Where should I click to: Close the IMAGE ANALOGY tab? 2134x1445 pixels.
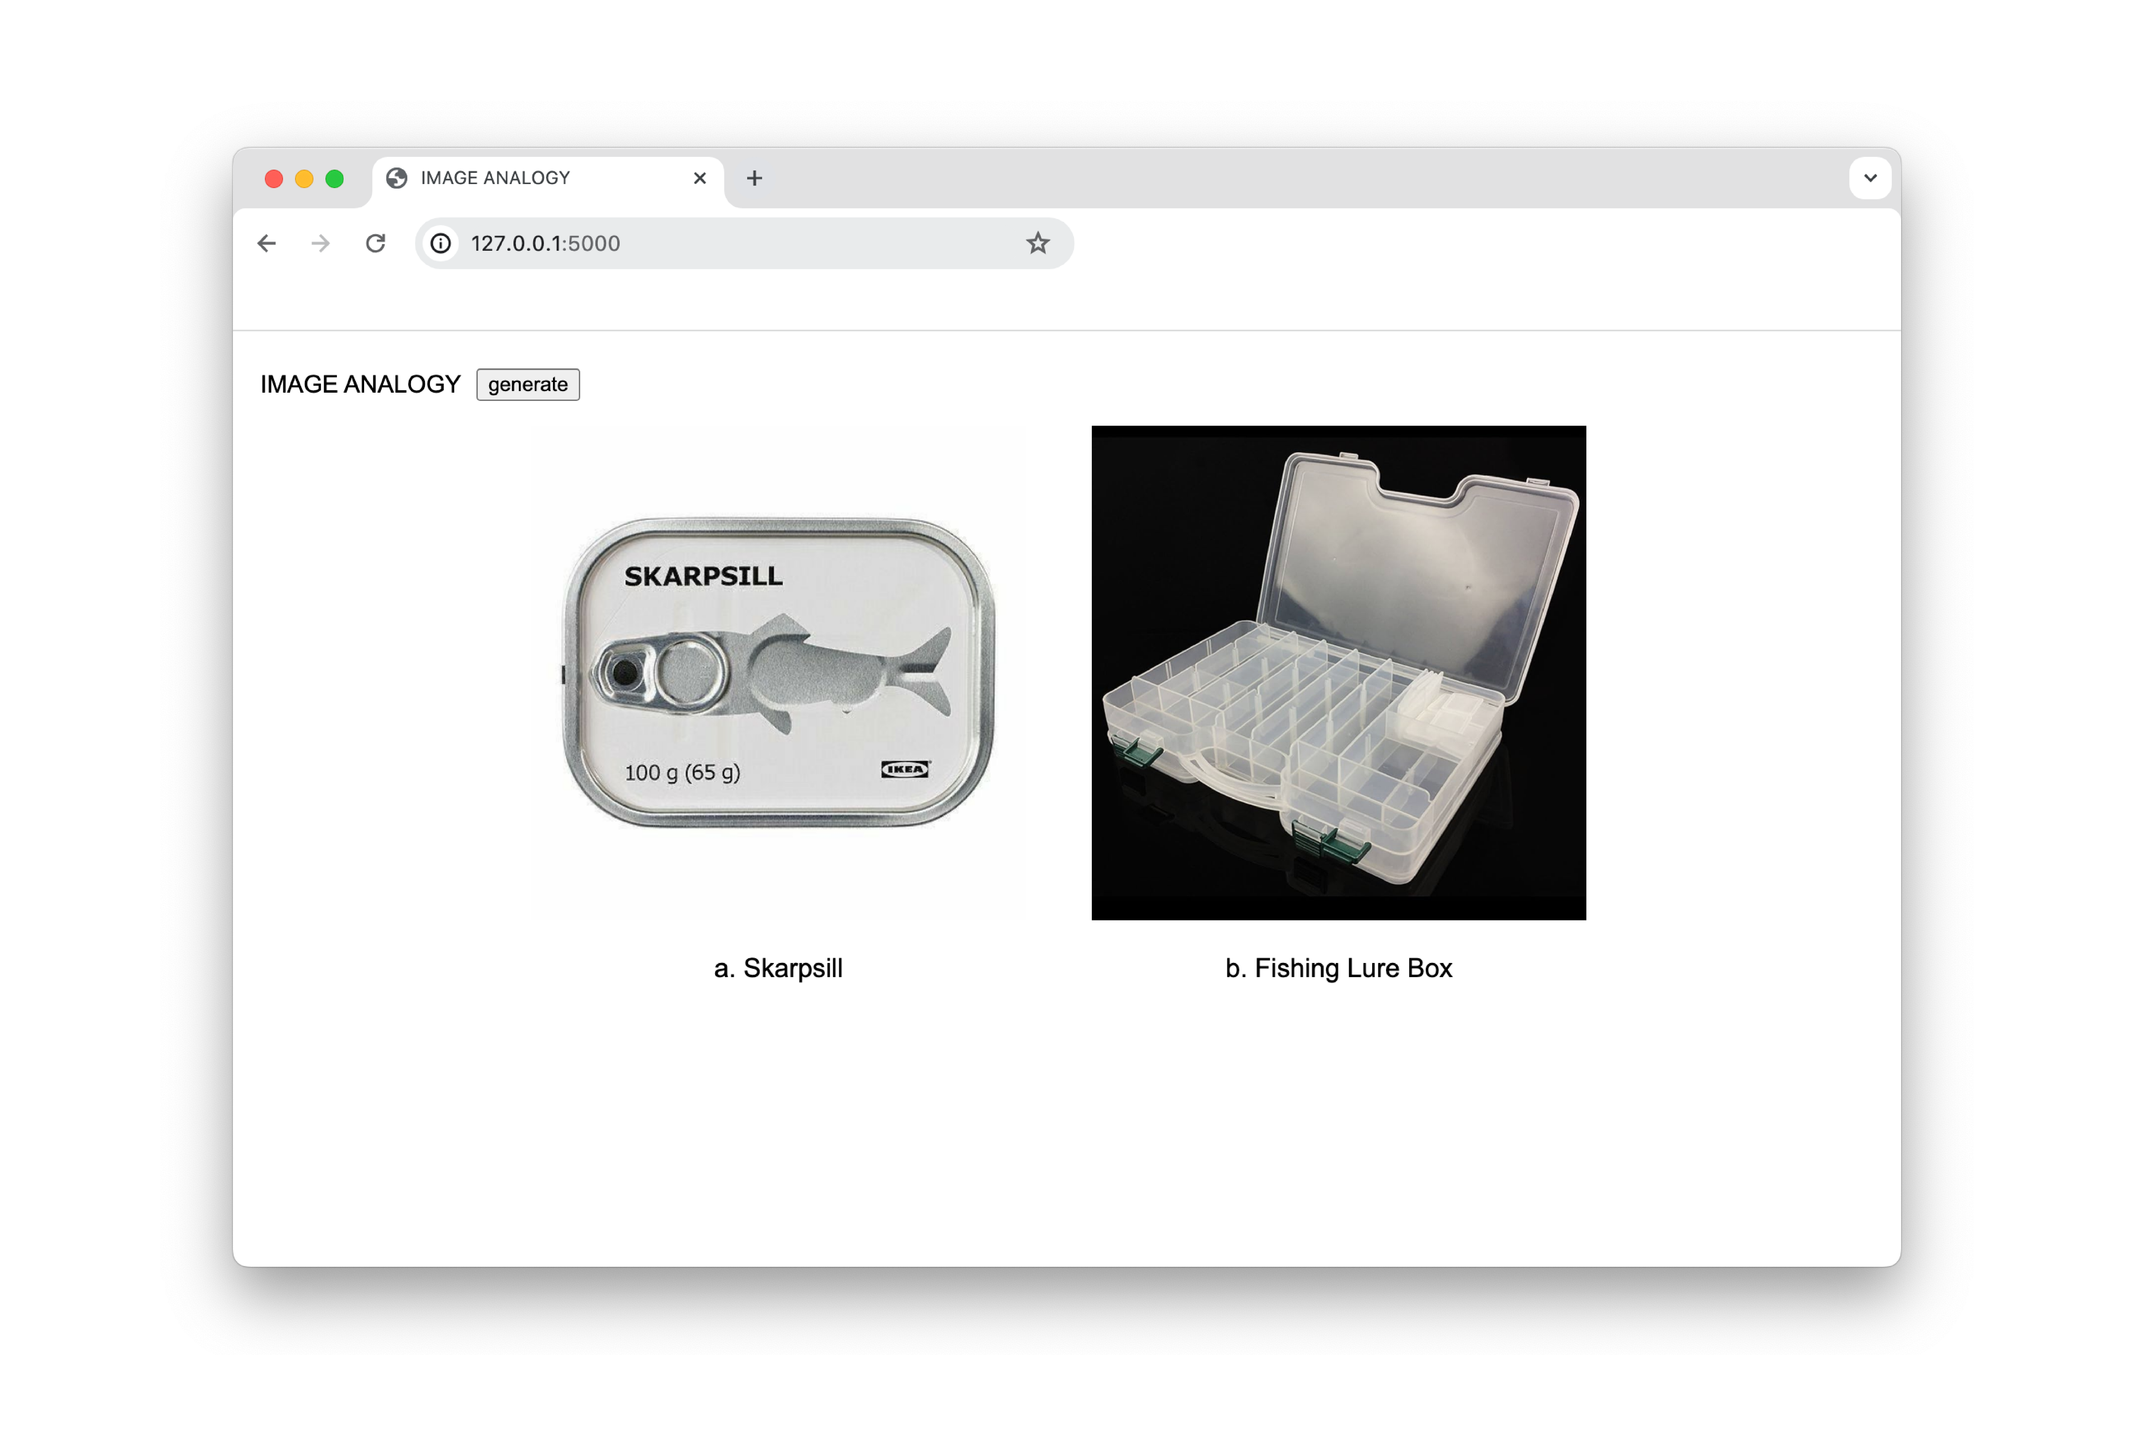pos(700,178)
